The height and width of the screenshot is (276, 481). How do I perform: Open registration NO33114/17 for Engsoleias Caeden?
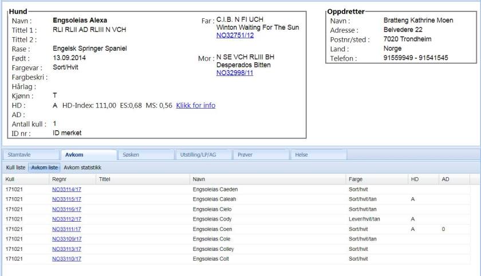point(66,189)
